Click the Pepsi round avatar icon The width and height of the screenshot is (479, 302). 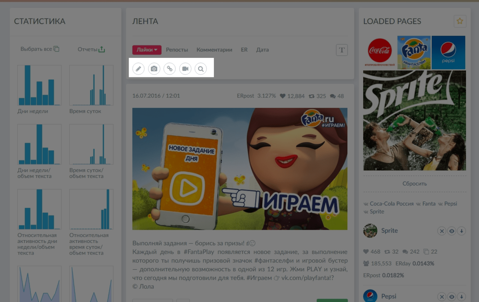coord(370,296)
